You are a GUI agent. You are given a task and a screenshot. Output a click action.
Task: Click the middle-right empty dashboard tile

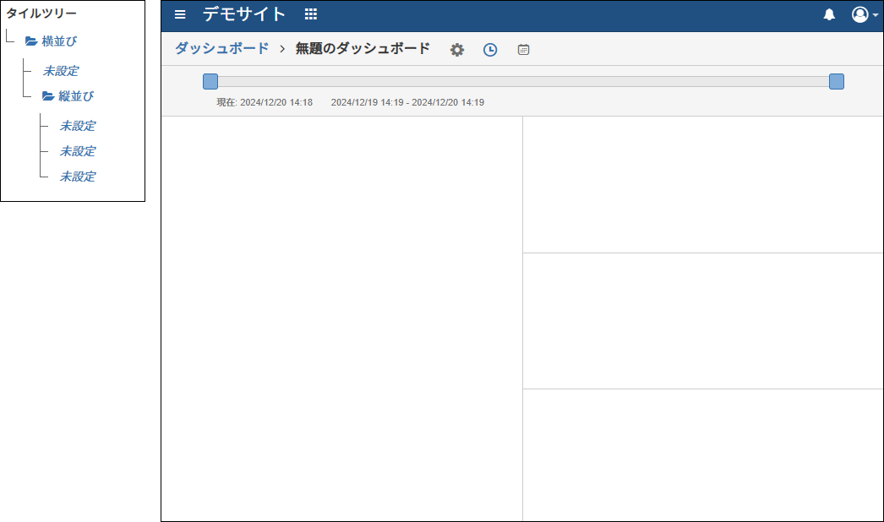[x=703, y=321]
